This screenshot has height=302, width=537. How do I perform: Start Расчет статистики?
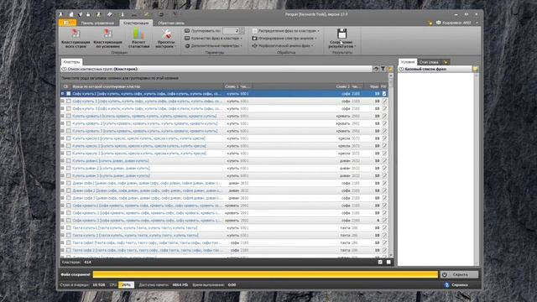pos(138,38)
